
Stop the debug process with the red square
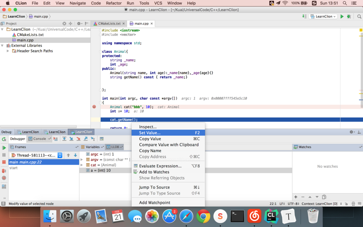[4, 162]
